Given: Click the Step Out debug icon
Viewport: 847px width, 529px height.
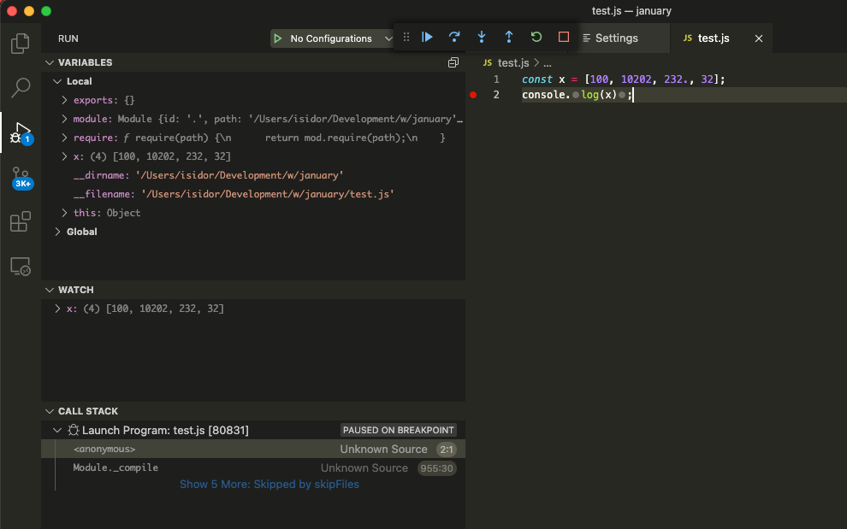Looking at the screenshot, I should click(x=509, y=38).
